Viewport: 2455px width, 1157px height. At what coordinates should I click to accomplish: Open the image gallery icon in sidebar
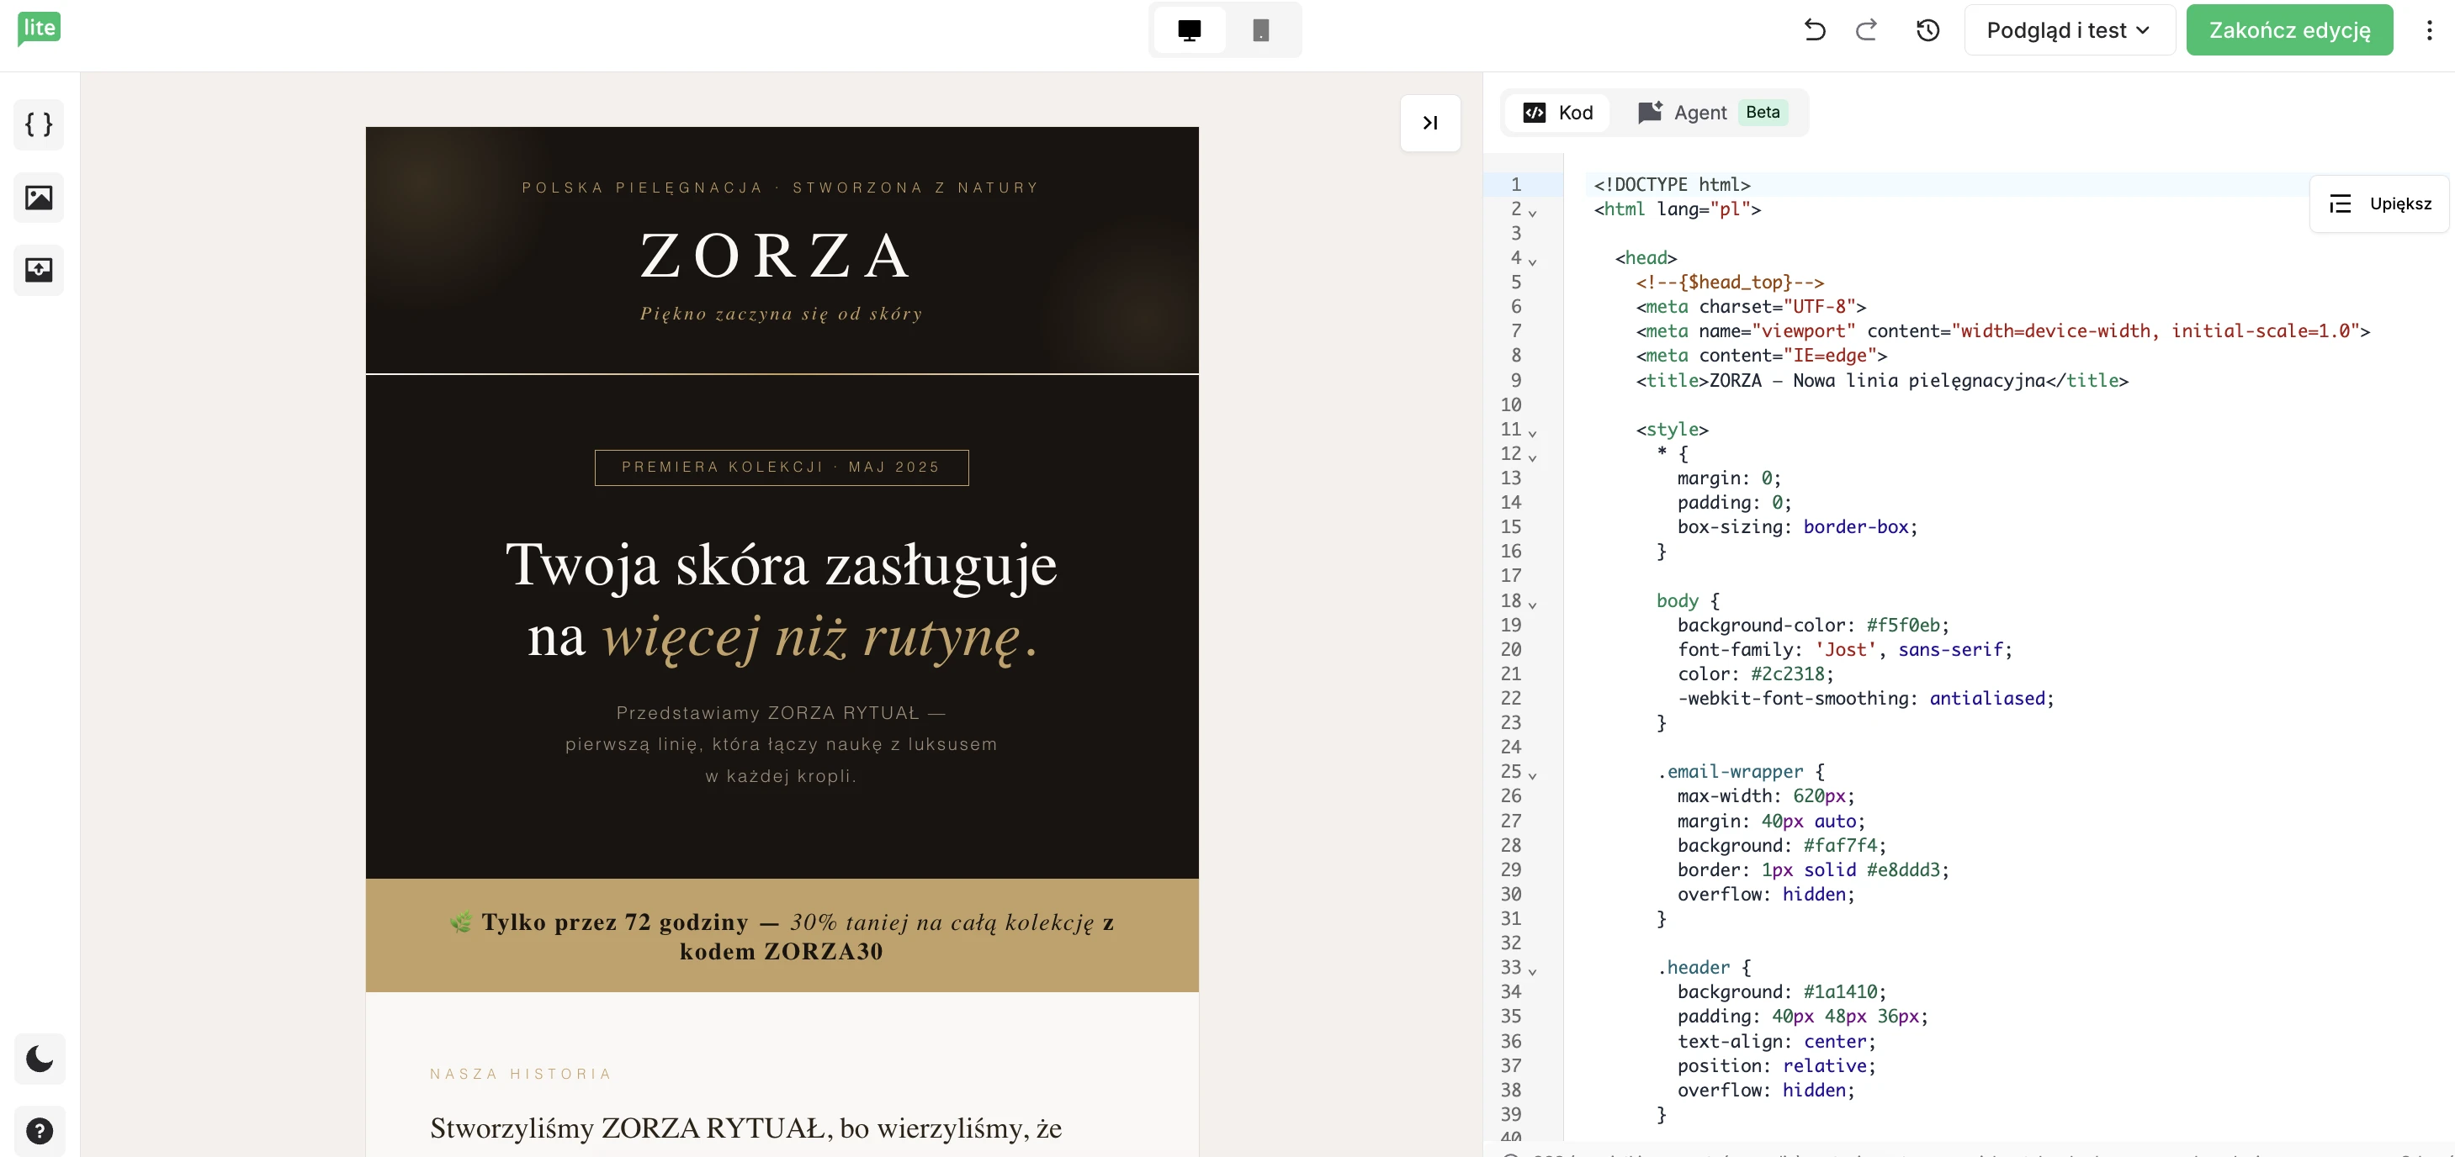(39, 197)
